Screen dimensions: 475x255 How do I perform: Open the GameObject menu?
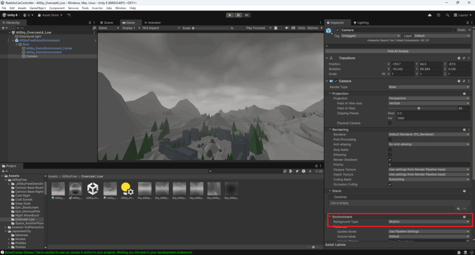click(38, 8)
